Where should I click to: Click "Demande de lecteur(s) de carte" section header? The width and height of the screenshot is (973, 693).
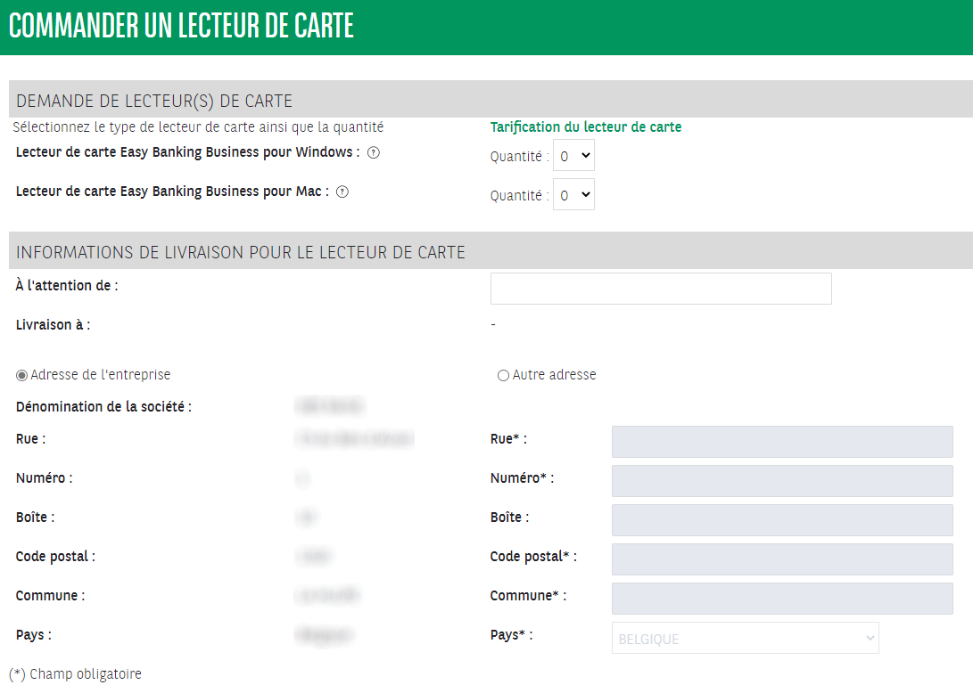coord(154,101)
